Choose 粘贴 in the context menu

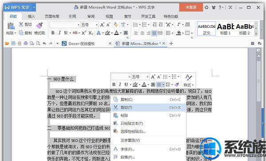[x=148, y=116]
